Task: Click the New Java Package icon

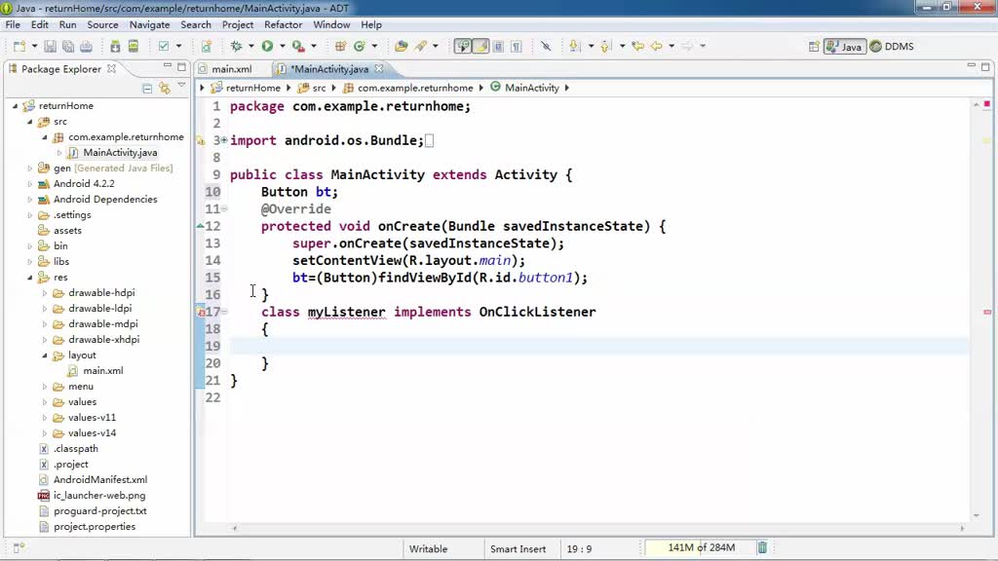Action: coord(340,47)
